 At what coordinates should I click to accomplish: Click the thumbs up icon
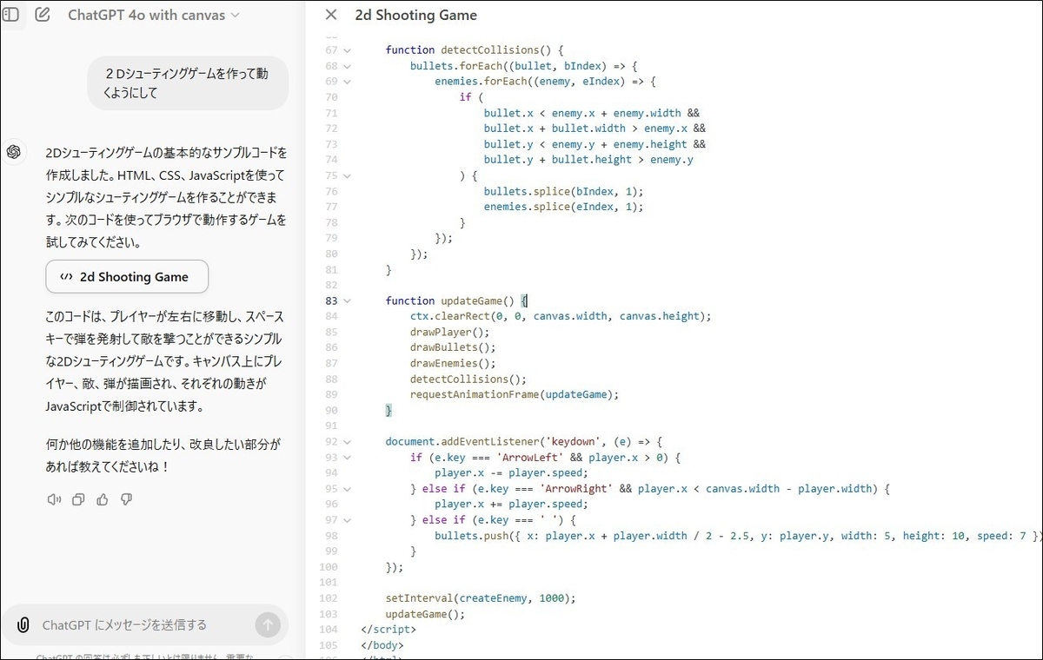[x=103, y=499]
